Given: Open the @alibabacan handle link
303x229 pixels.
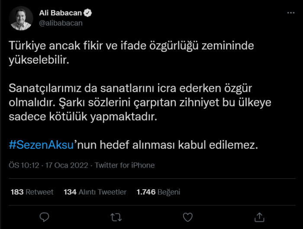Looking at the screenshot, I should coord(61,23).
